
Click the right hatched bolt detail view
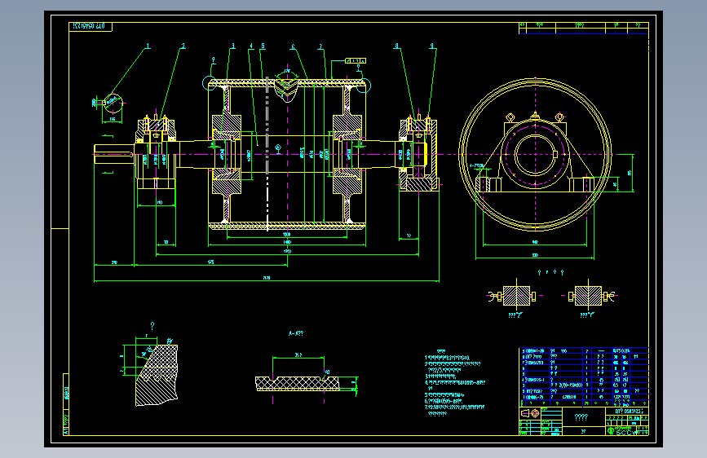pos(590,296)
